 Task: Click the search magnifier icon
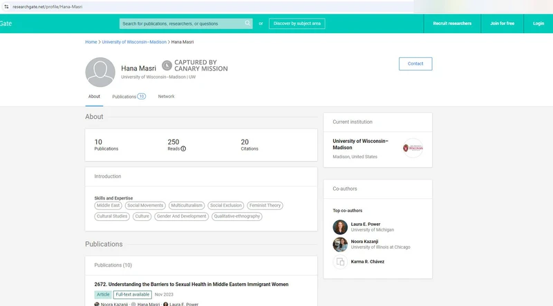[247, 23]
